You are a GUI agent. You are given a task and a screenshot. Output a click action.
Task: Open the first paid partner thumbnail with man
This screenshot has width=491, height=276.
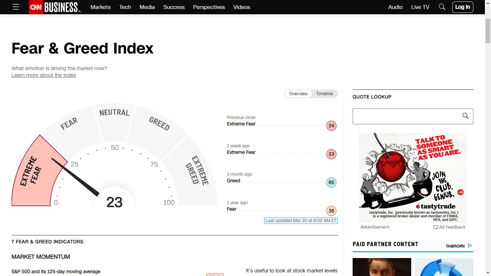coord(382,267)
